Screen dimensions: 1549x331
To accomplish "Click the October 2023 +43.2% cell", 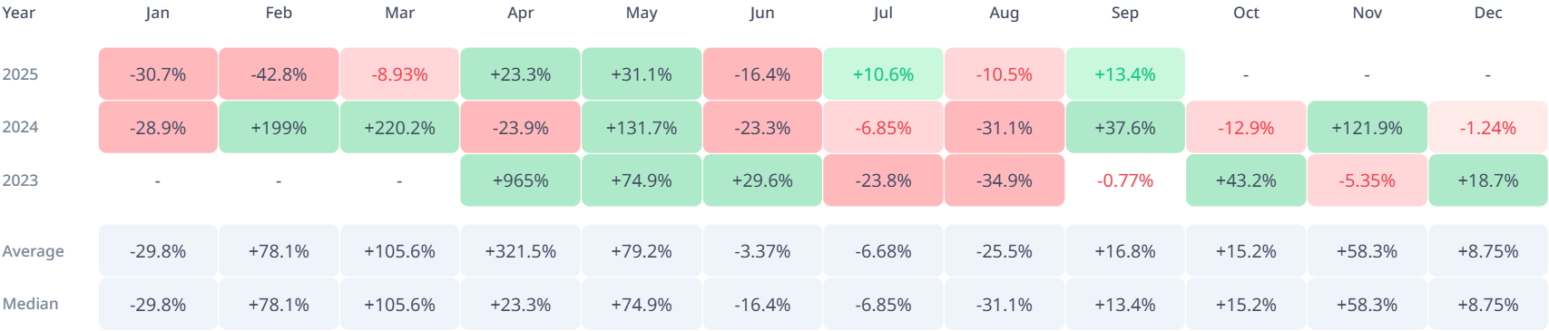I will [1246, 180].
